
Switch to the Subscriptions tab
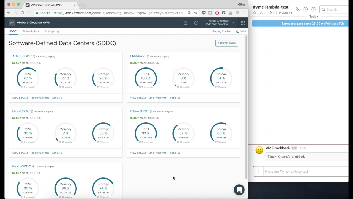pyautogui.click(x=31, y=31)
